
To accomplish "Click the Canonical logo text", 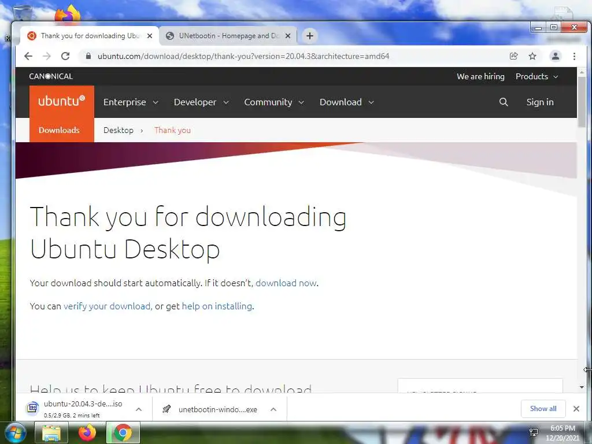I will click(51, 76).
